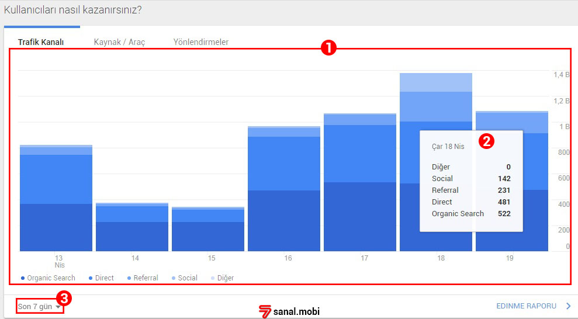Viewport: 578px width, 319px height.
Task: Open the EDINME RAPORU link
Action: 525,306
